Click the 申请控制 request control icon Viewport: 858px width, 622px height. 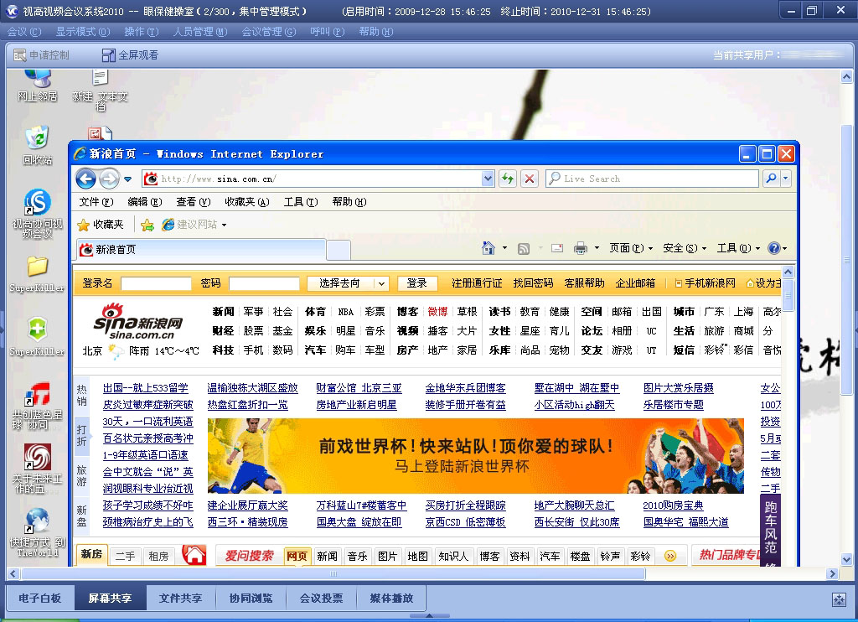coord(20,55)
